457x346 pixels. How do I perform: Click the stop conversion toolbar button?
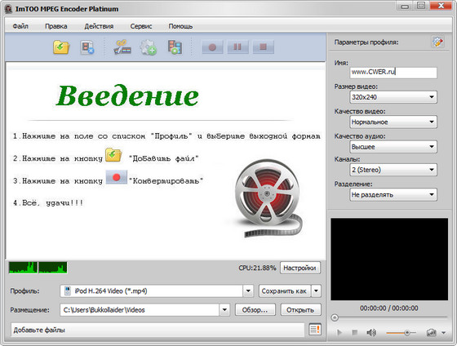263,47
